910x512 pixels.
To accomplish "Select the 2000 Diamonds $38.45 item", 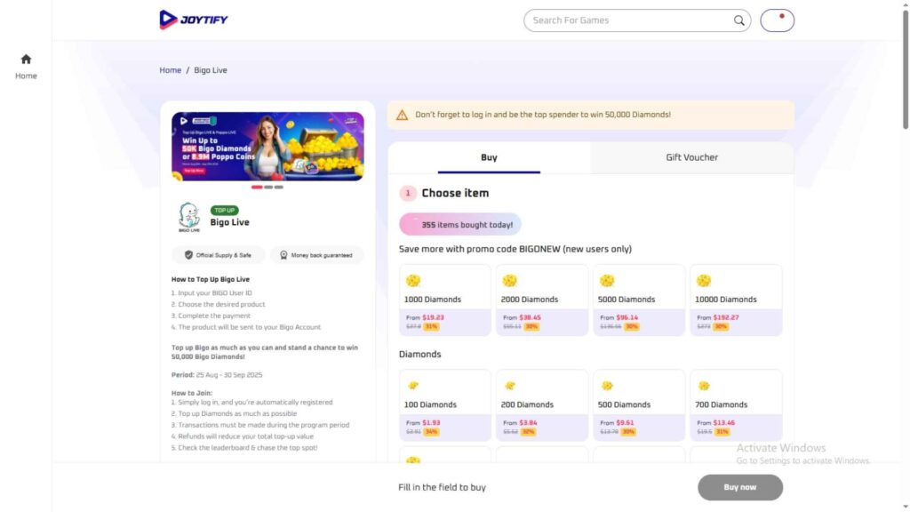I will click(x=542, y=300).
